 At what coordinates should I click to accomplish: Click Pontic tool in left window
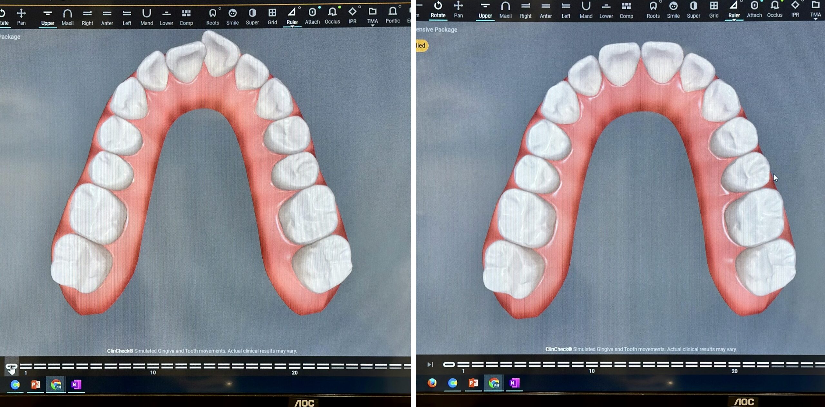point(392,15)
